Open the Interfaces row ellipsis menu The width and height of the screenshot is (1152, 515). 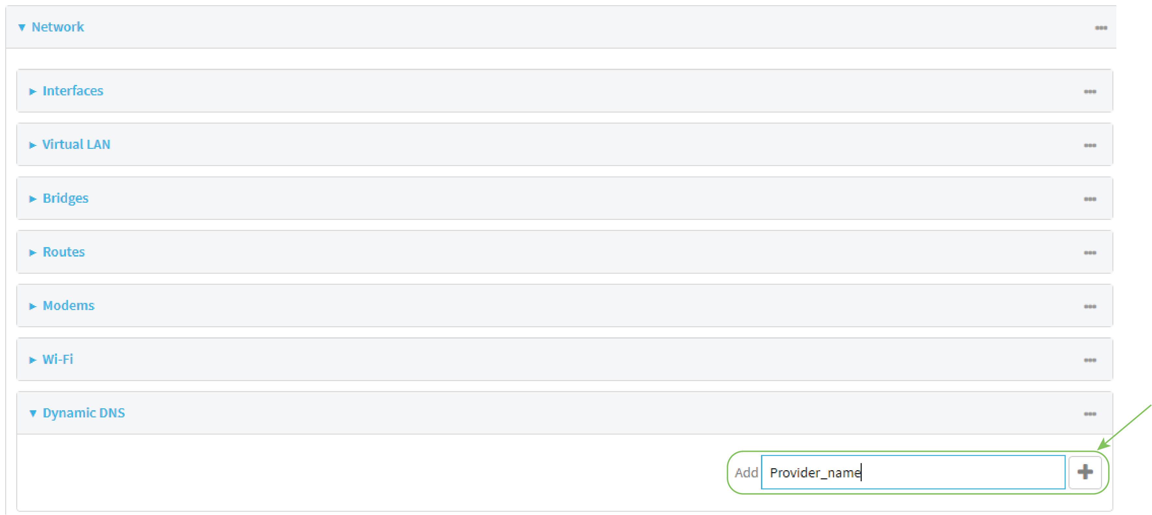click(1090, 91)
